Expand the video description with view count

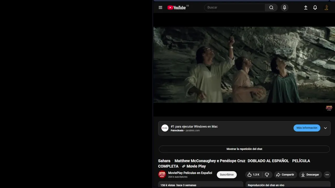tap(200, 185)
